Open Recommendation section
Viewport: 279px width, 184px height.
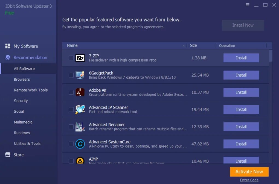(x=30, y=57)
